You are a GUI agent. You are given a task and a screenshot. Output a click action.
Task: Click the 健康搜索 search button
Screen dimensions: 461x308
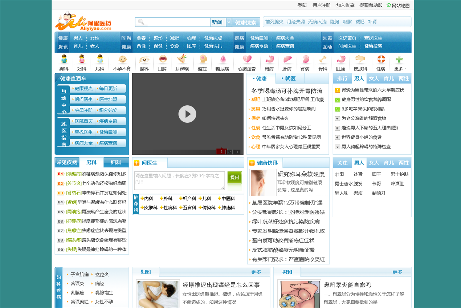tap(246, 22)
